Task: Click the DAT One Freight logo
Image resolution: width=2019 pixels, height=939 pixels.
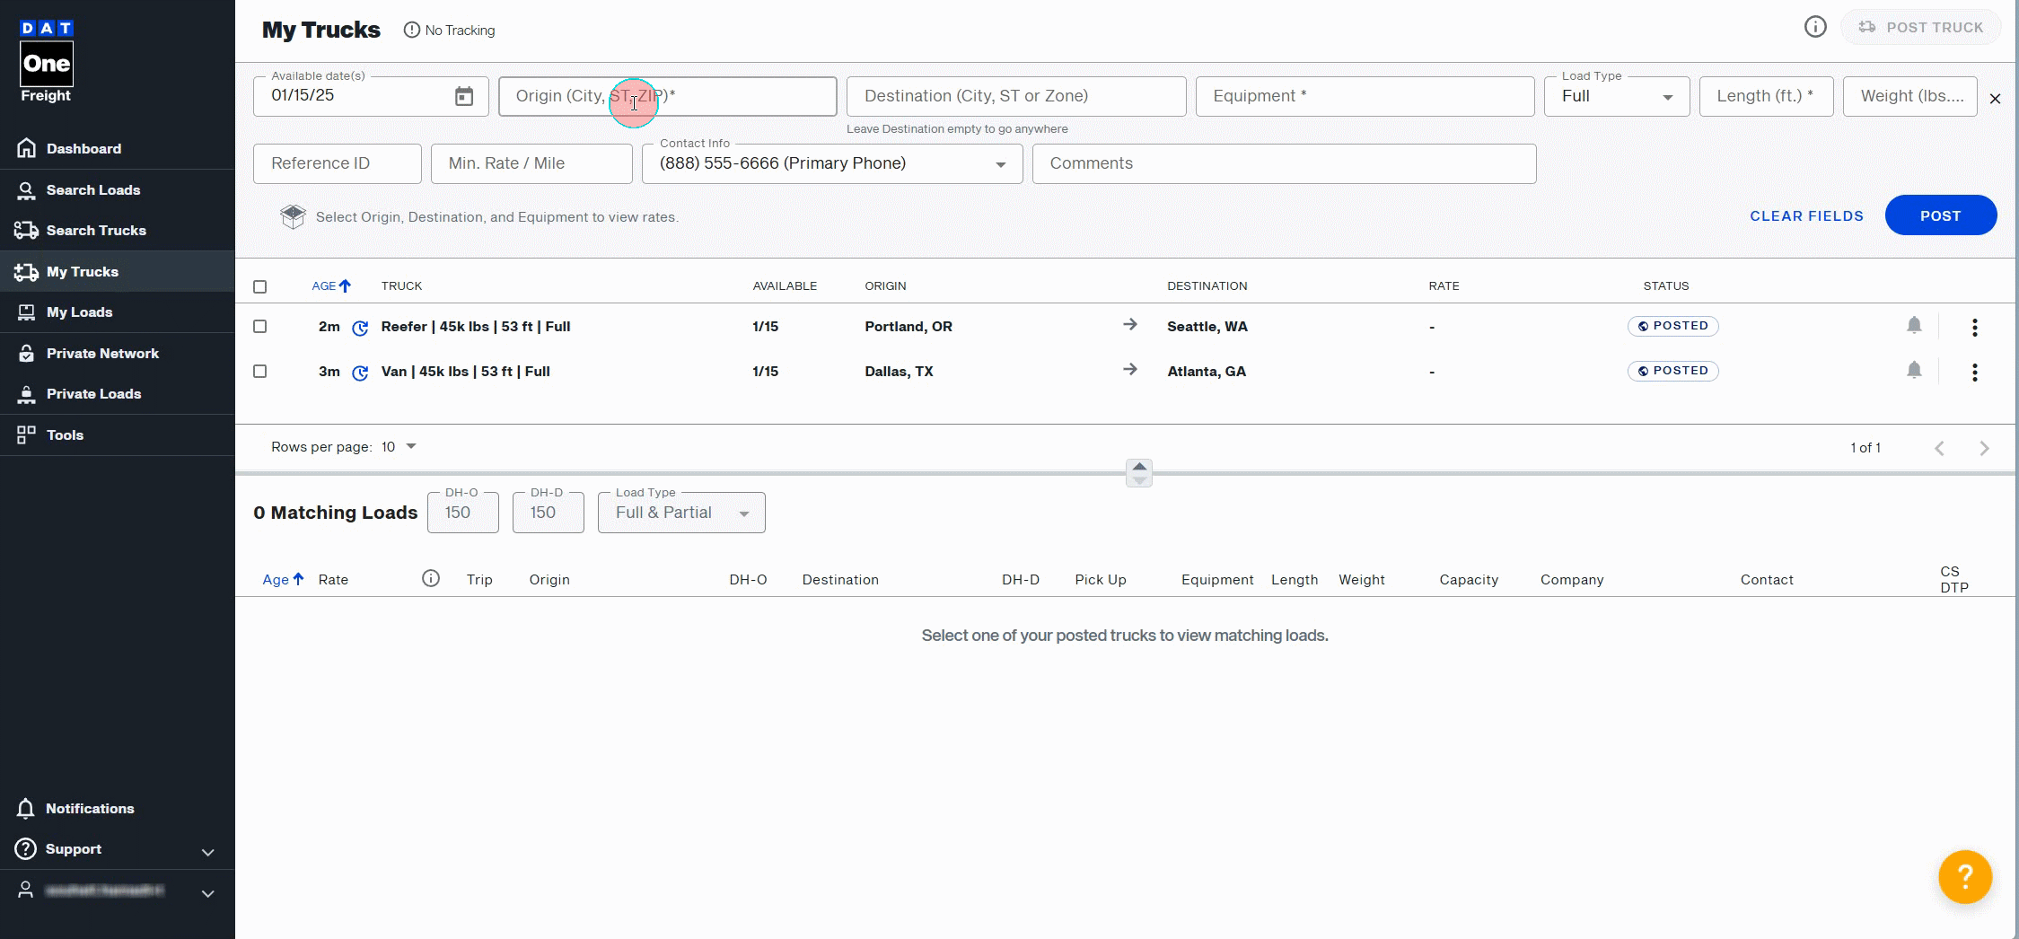Action: (x=47, y=62)
